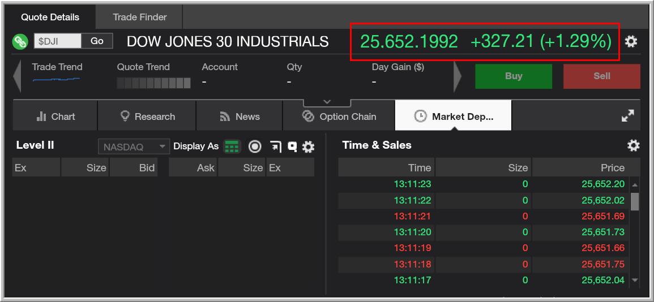Click the speech bubble Level II icon
The height and width of the screenshot is (302, 654).
coord(292,146)
